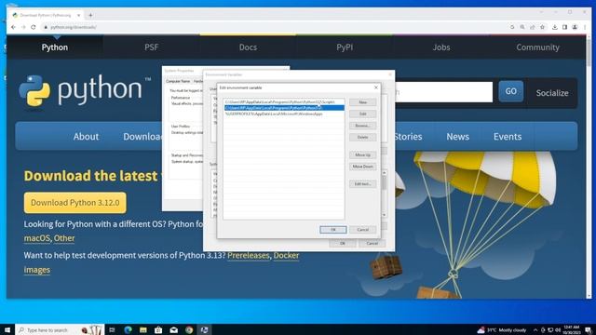Image resolution: width=596 pixels, height=335 pixels.
Task: Open the browser profile avatar
Action: pos(575,27)
